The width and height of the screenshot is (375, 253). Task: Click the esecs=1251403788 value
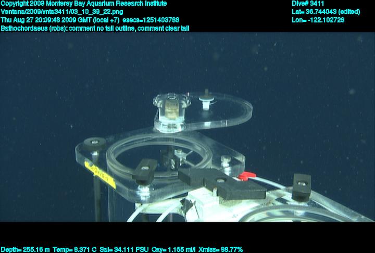coord(151,20)
